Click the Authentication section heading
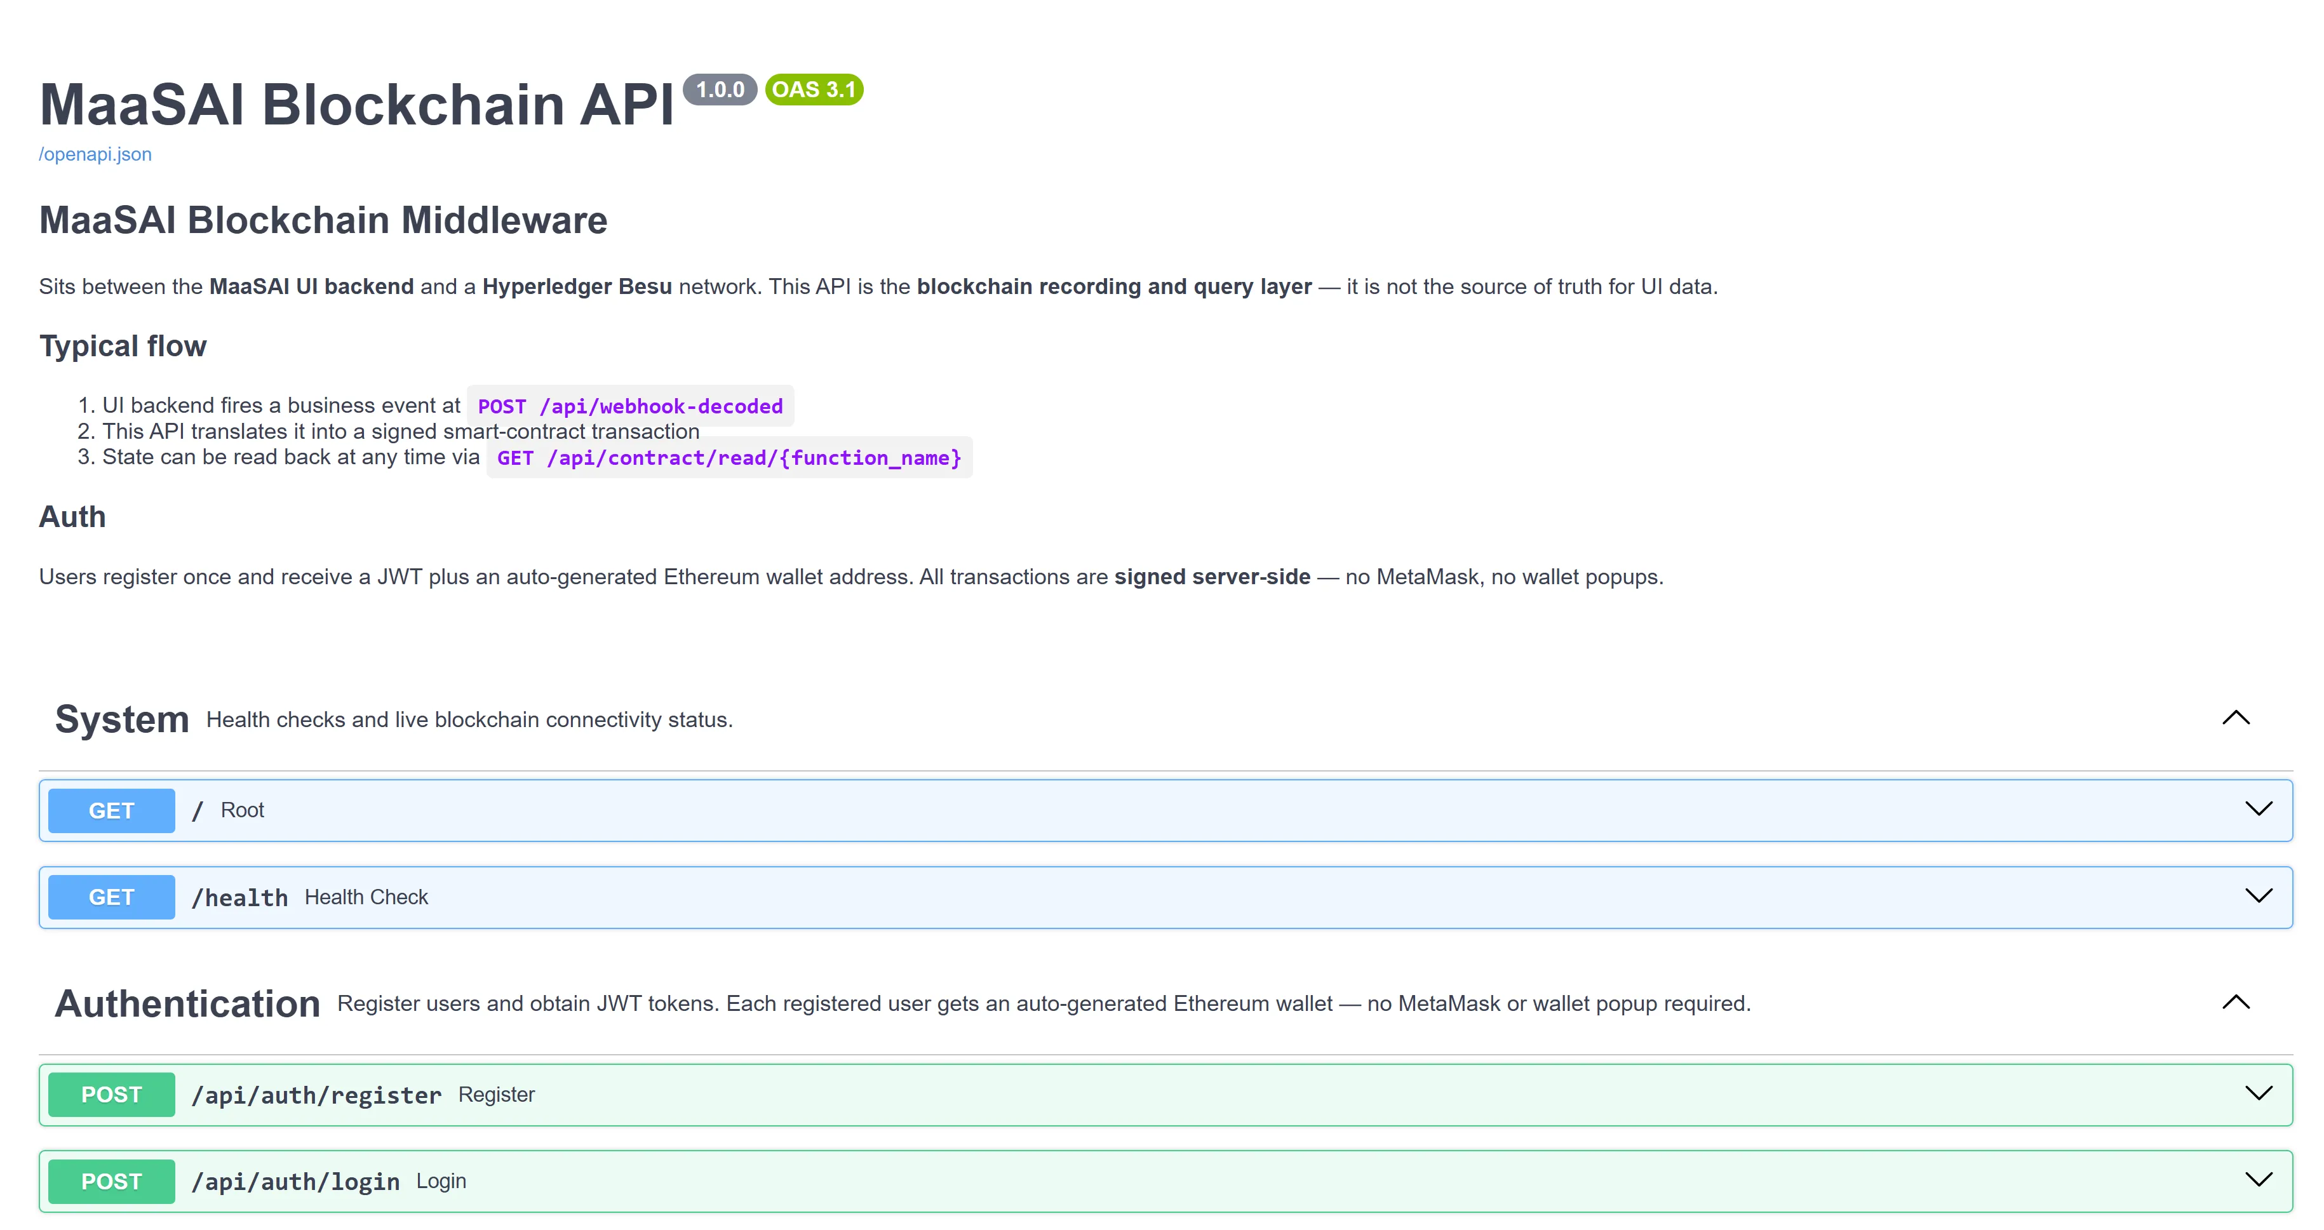 click(x=187, y=1004)
